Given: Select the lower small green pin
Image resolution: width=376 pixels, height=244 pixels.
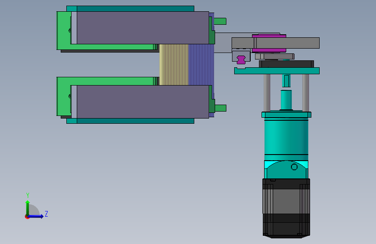Looking at the screenshot, I should [x=221, y=108].
